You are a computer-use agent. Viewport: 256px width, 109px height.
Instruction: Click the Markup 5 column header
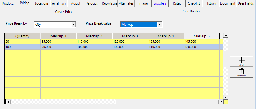point(202,36)
